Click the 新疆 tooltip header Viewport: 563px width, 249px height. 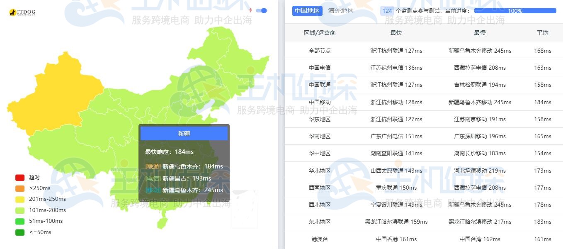(184, 133)
